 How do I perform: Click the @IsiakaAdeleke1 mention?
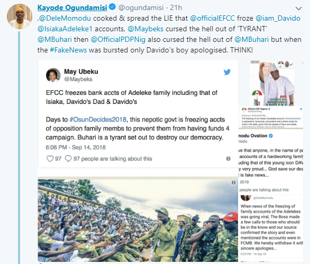point(65,29)
